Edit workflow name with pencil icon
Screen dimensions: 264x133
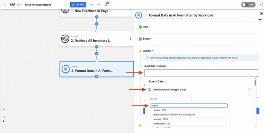tap(66, 5)
